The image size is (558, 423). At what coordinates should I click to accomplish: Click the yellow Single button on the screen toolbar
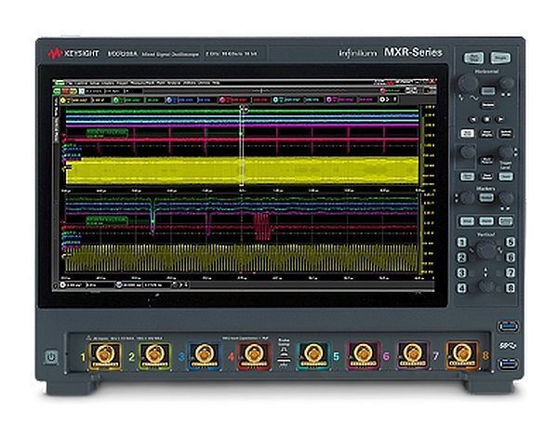tap(73, 91)
